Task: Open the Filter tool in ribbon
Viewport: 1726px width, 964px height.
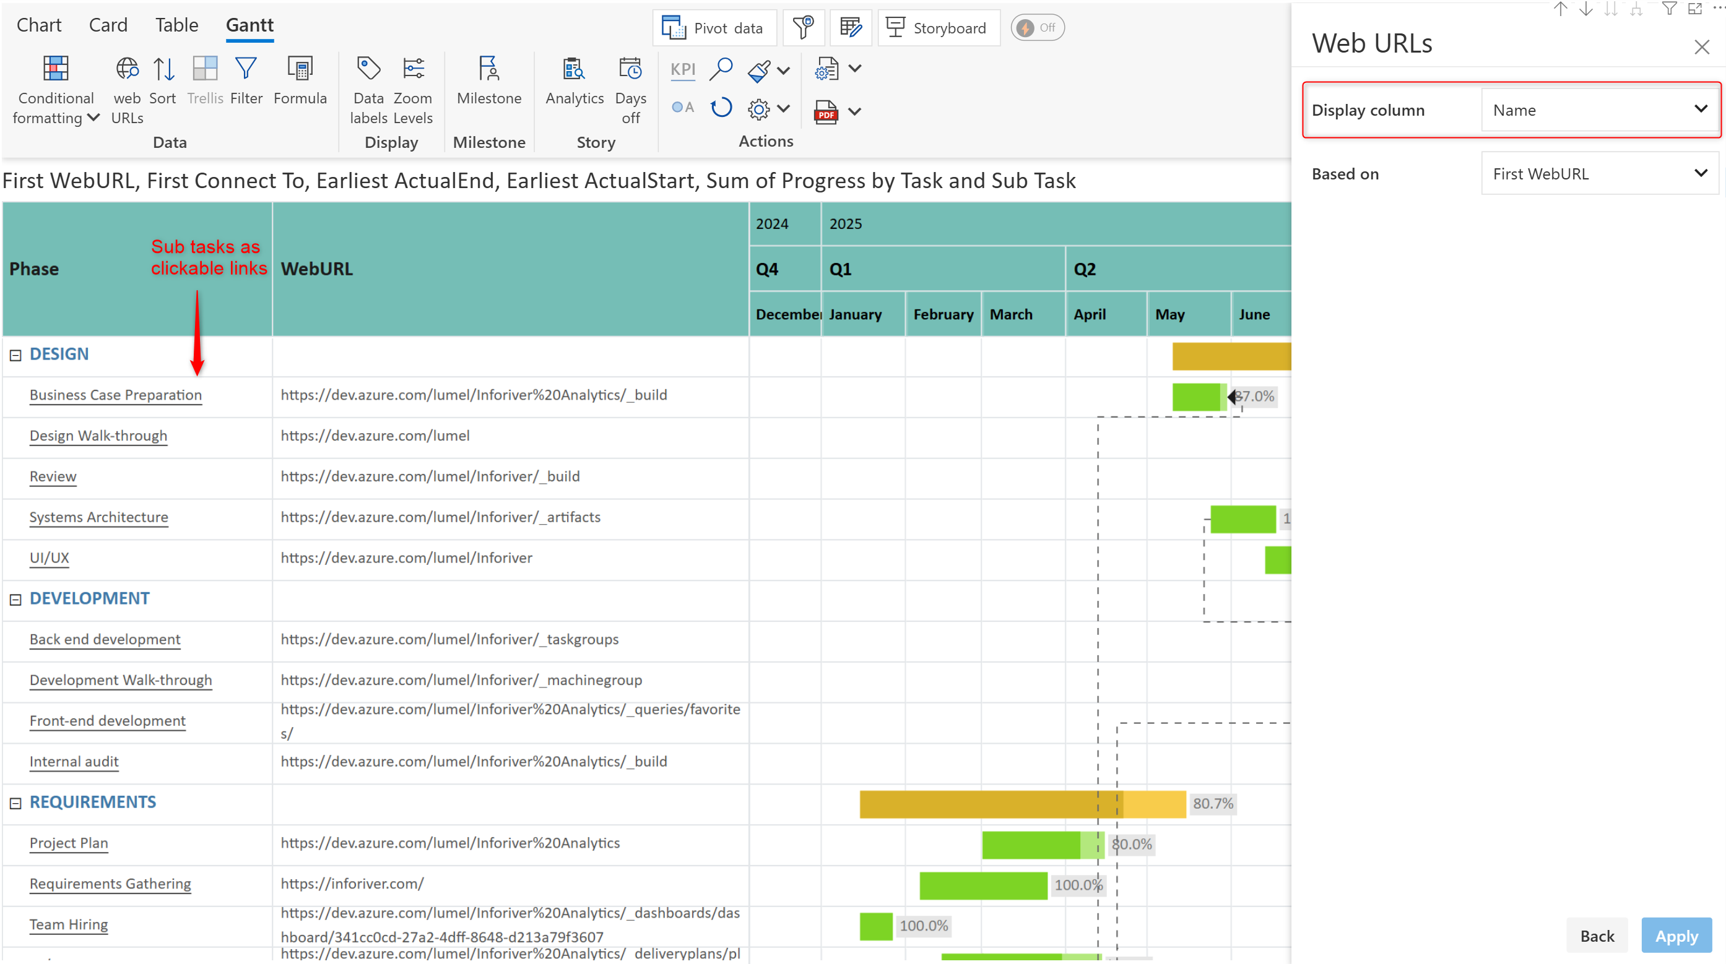Action: (x=246, y=81)
